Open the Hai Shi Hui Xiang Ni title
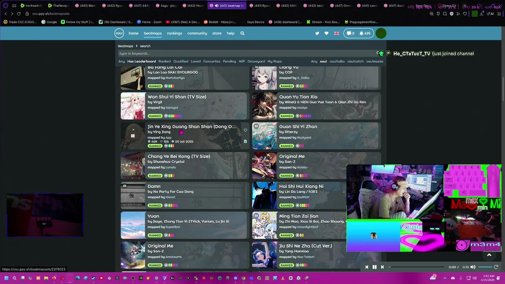Viewport: 505px width, 284px height. (x=301, y=186)
